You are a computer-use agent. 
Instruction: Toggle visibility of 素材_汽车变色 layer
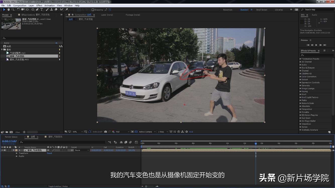[x=2, y=150]
